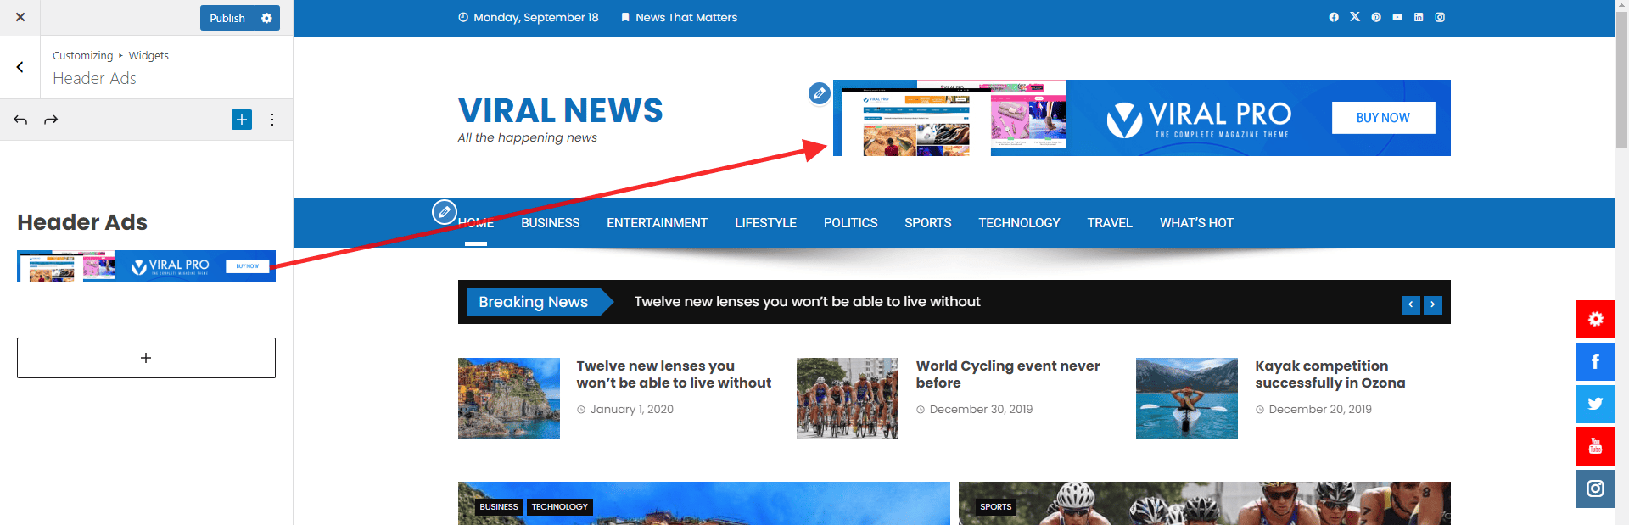Screen dimensions: 1629x525
Task: Undo the last widget change
Action: (x=20, y=120)
